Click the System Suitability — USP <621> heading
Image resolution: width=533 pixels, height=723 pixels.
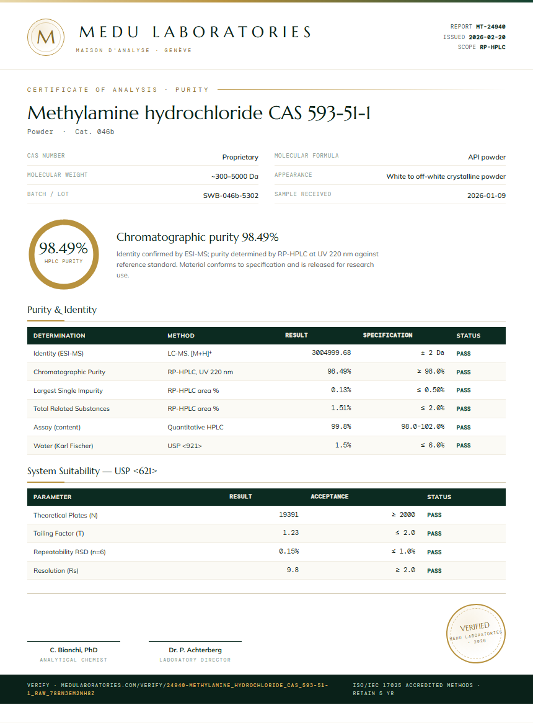[x=92, y=471]
